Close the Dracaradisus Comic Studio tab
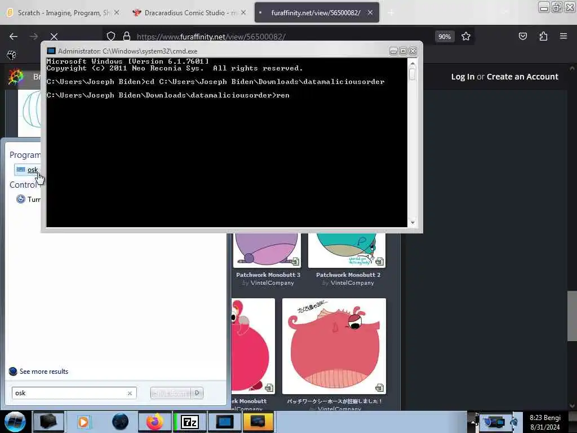This screenshot has width=577, height=433. tap(243, 12)
